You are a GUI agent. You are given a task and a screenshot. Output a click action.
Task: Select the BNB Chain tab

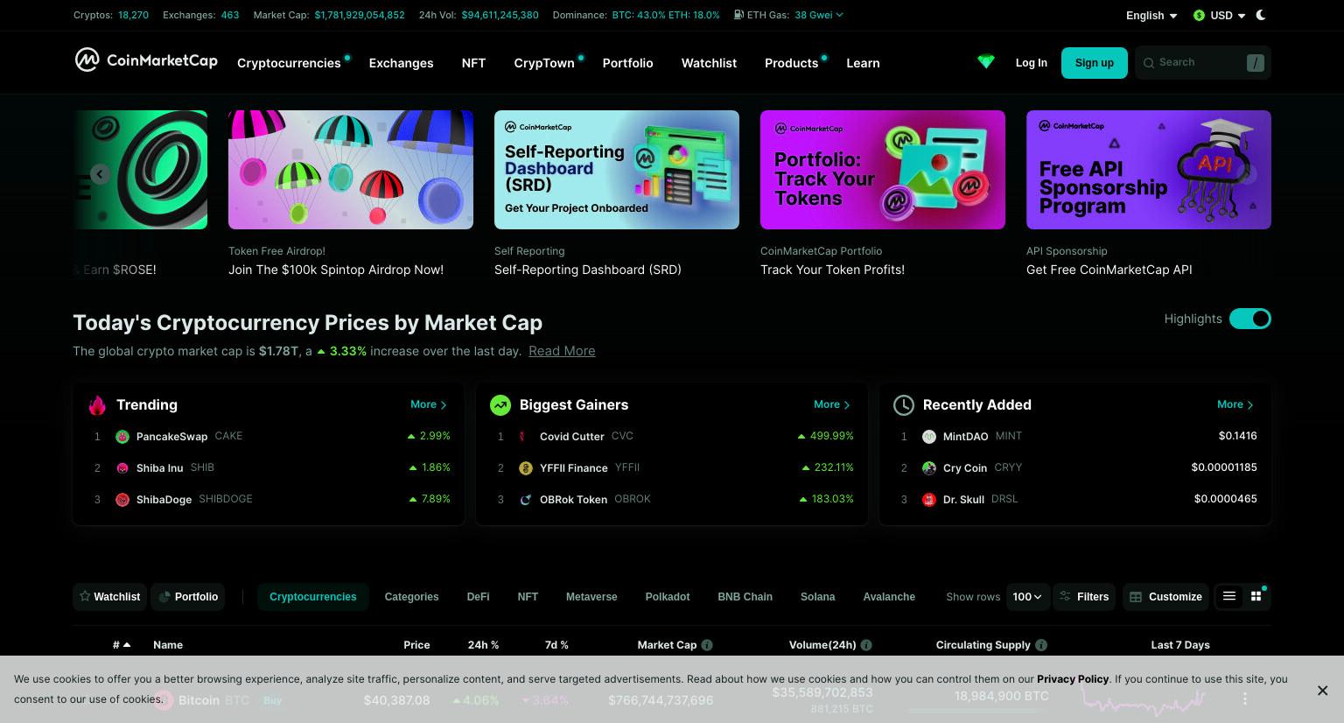[745, 596]
